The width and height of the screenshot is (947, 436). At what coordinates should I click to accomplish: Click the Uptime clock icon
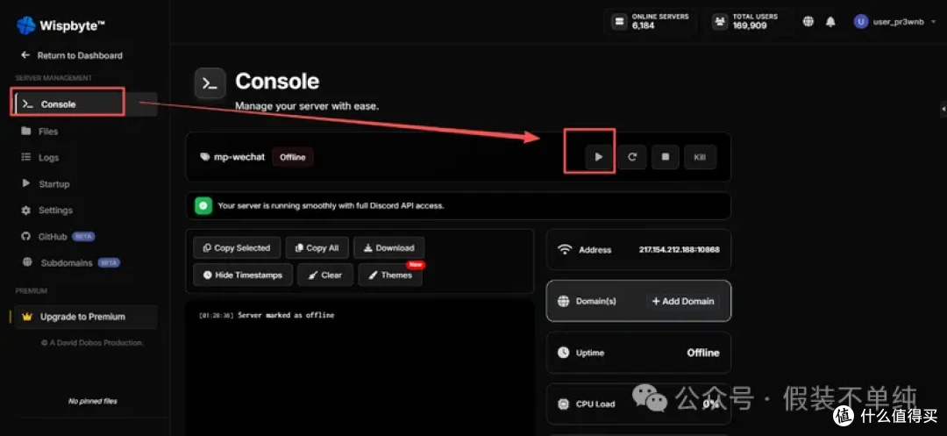coord(564,352)
